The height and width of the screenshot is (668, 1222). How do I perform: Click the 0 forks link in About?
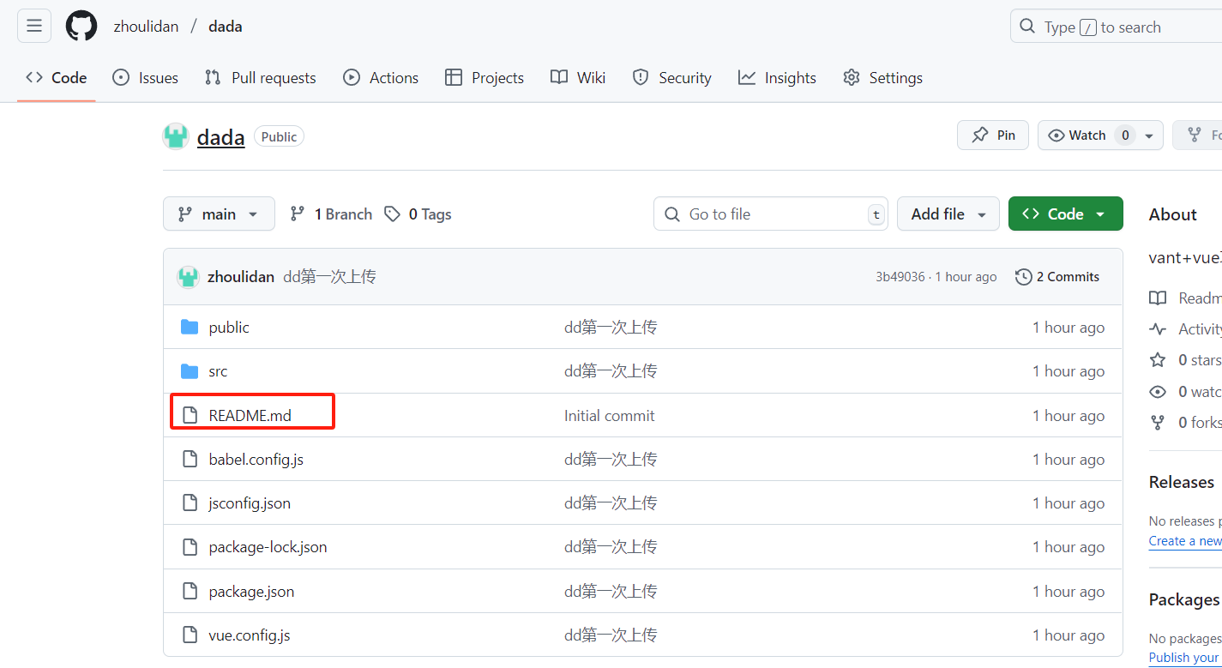click(x=1186, y=422)
